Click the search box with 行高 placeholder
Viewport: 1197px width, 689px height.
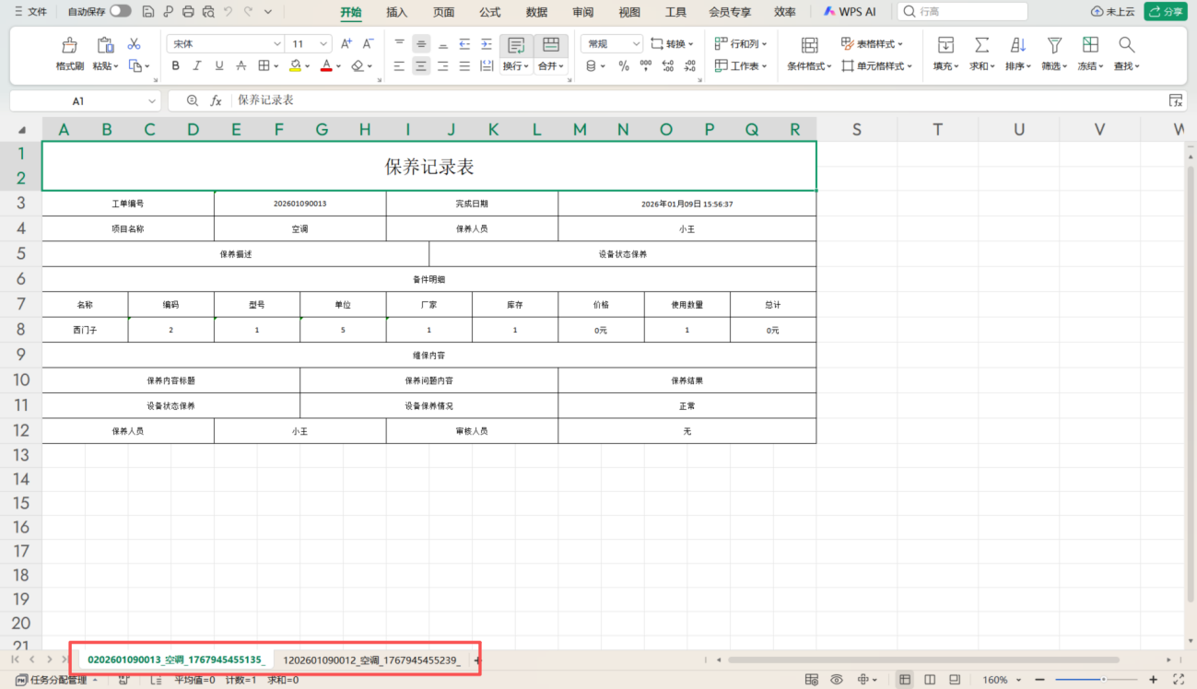point(963,12)
